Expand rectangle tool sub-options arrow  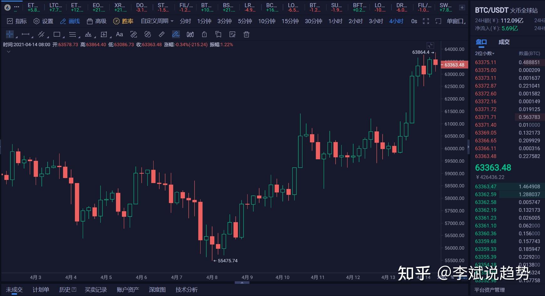(x=64, y=37)
